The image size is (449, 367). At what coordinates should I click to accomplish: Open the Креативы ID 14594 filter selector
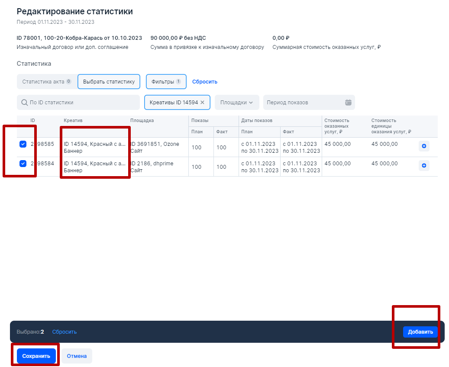[173, 103]
